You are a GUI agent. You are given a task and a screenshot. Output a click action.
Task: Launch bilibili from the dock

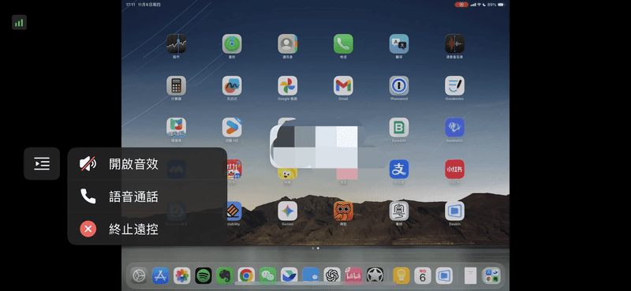pos(353,276)
